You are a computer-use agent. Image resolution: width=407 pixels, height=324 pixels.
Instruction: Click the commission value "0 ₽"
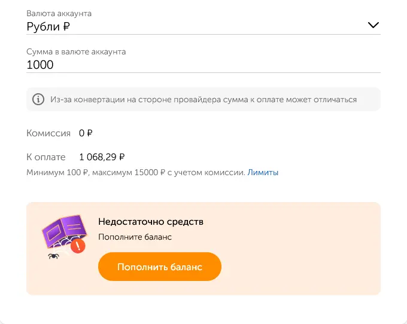click(86, 133)
